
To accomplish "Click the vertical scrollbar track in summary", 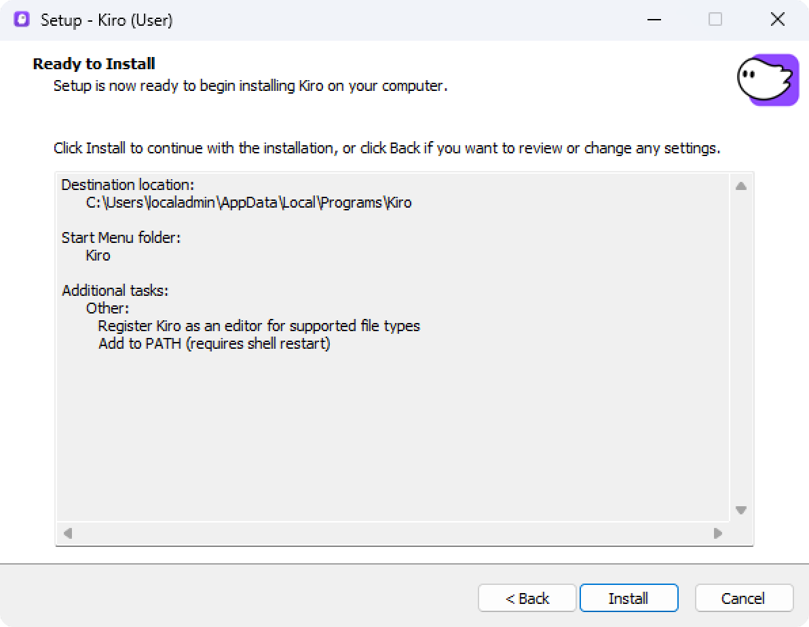I will point(741,348).
